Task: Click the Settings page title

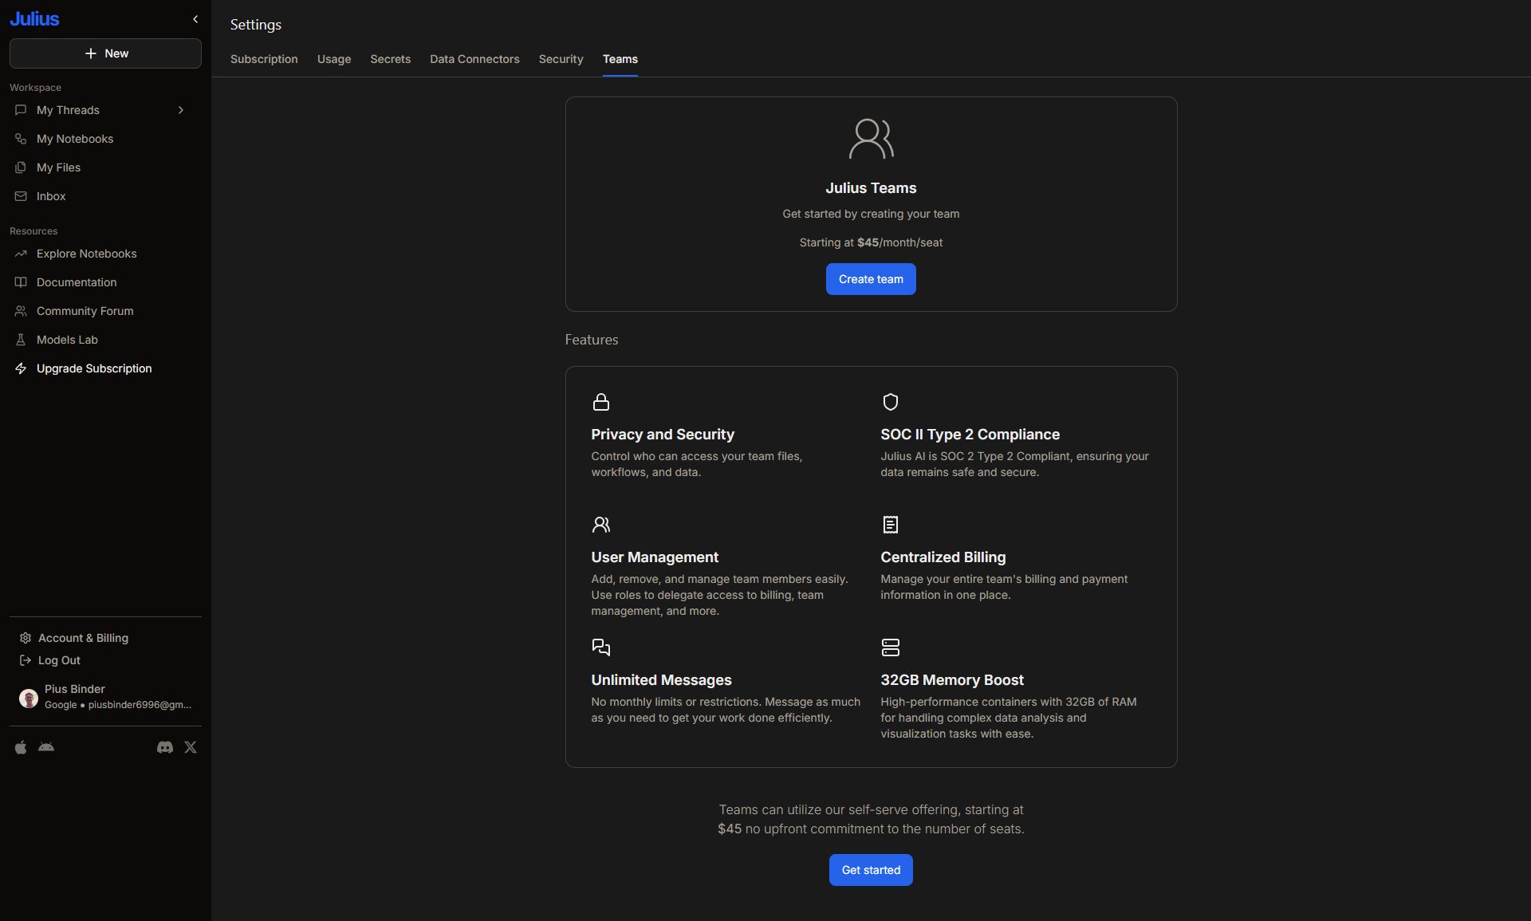Action: (256, 25)
